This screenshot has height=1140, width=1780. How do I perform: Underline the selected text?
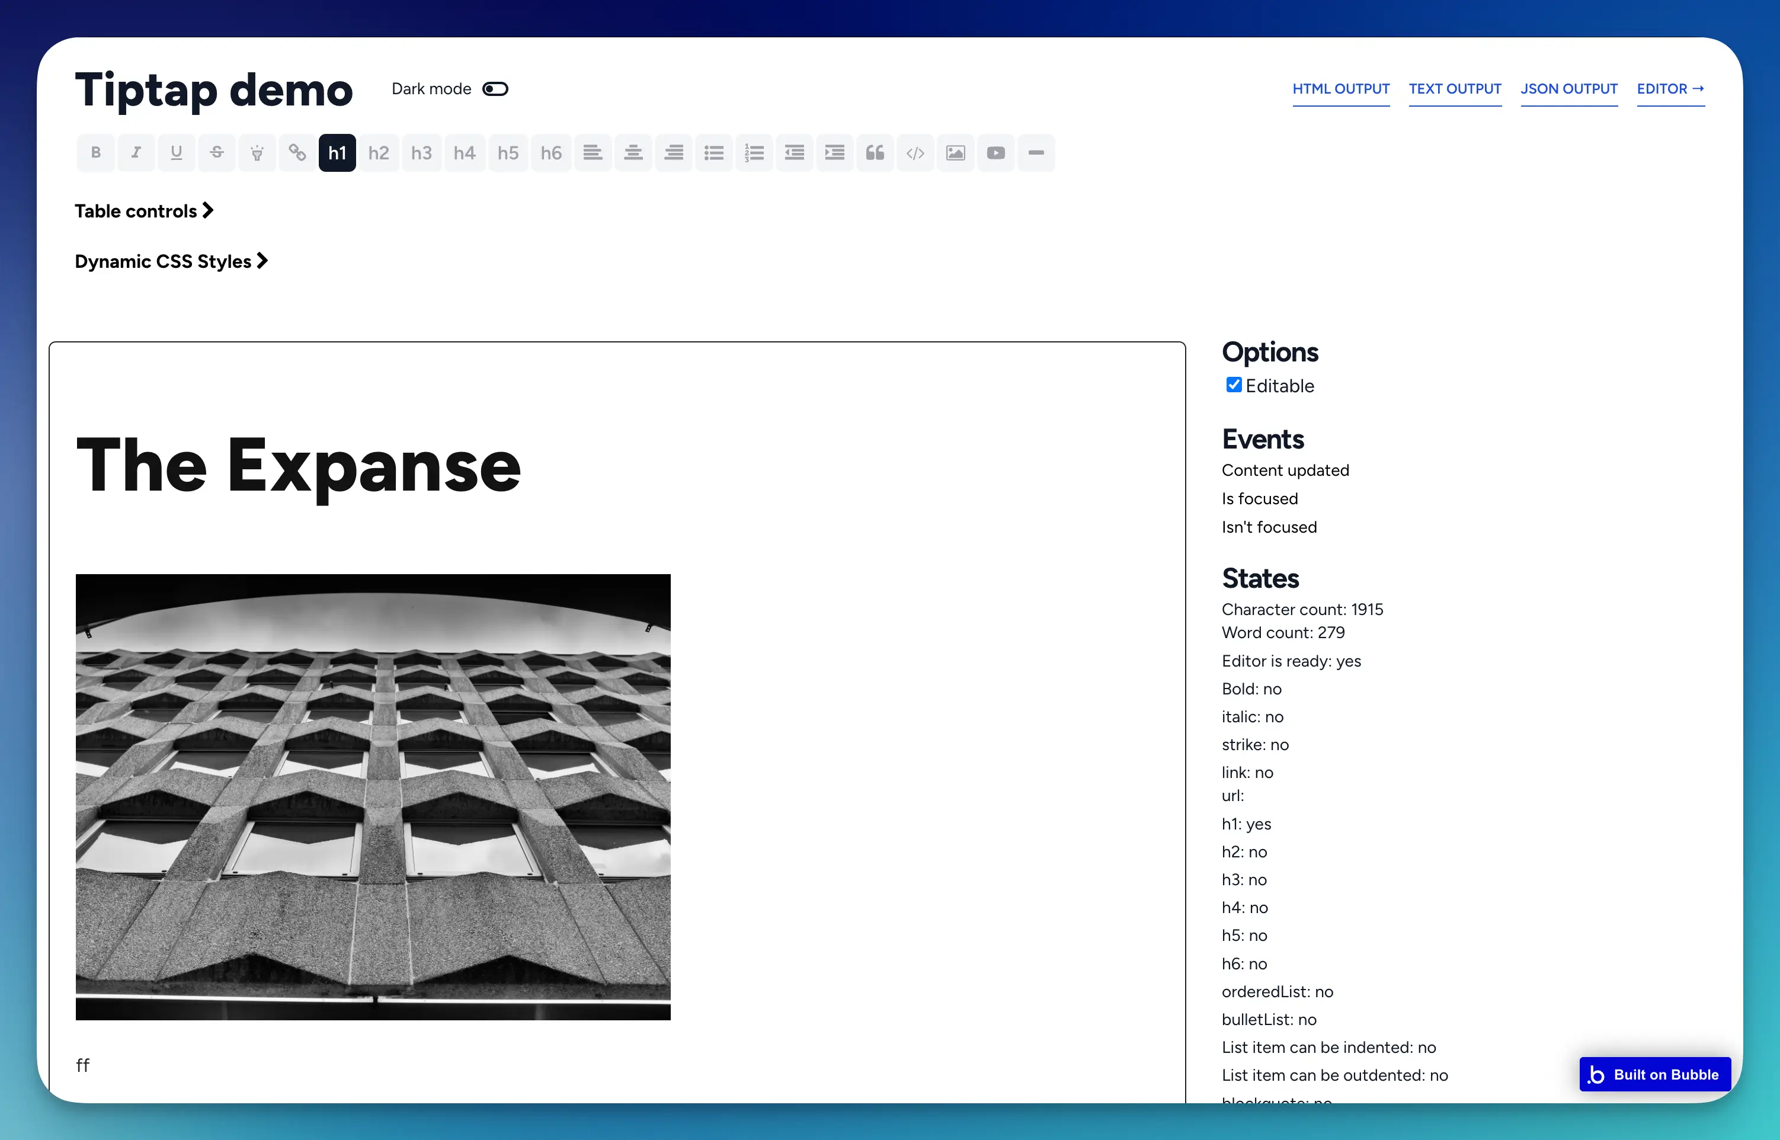tap(176, 152)
